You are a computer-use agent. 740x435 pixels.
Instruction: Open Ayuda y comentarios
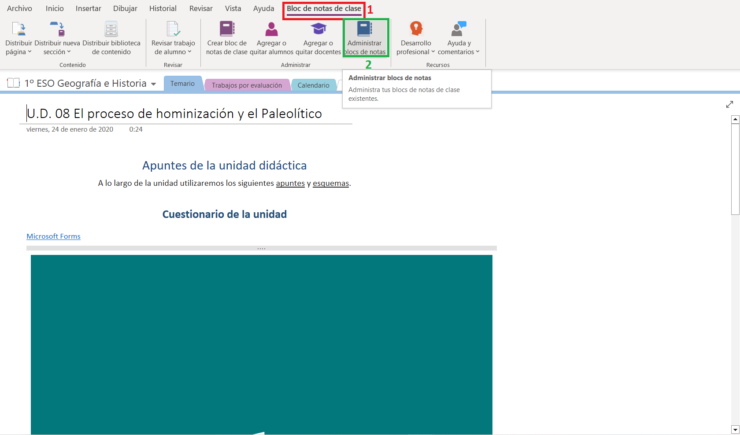458,37
